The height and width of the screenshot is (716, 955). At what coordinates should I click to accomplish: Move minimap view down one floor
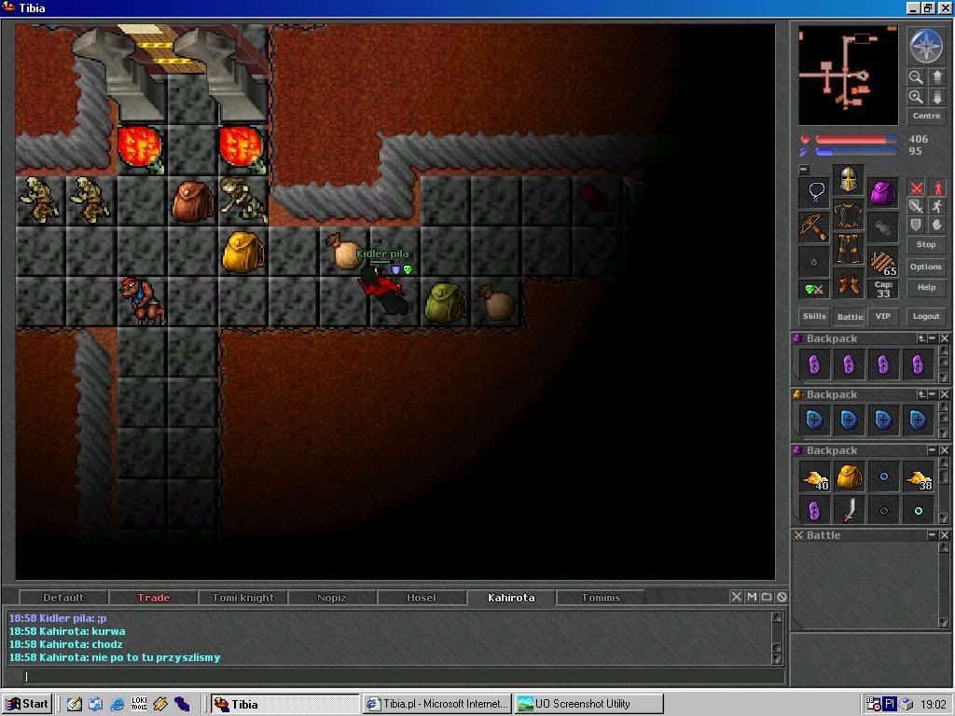point(936,97)
